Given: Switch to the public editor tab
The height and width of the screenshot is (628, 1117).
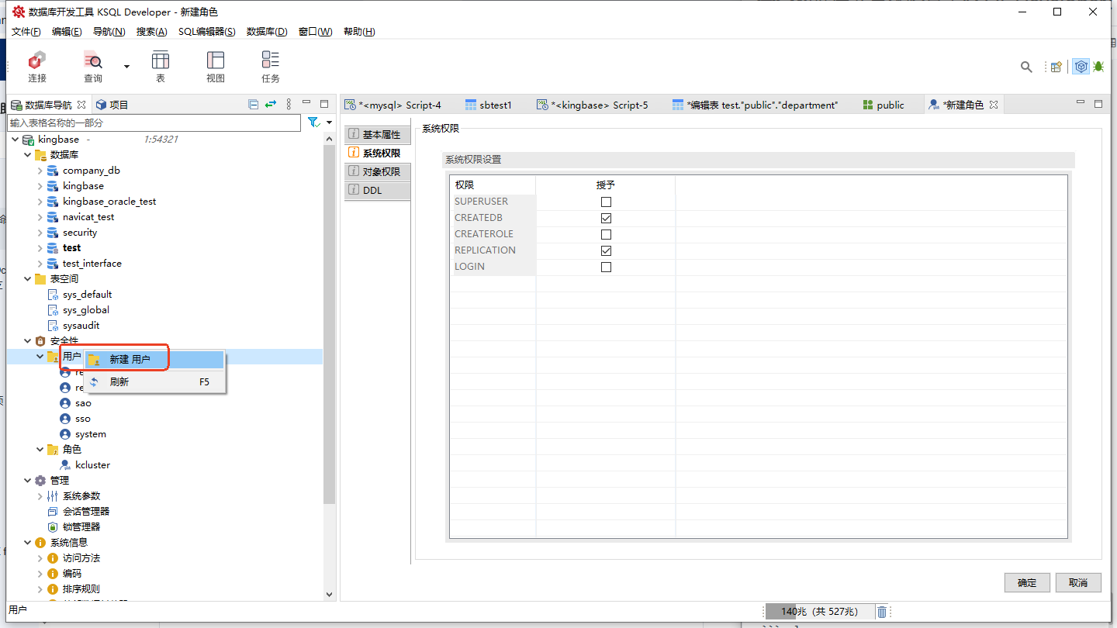Looking at the screenshot, I should pos(884,105).
